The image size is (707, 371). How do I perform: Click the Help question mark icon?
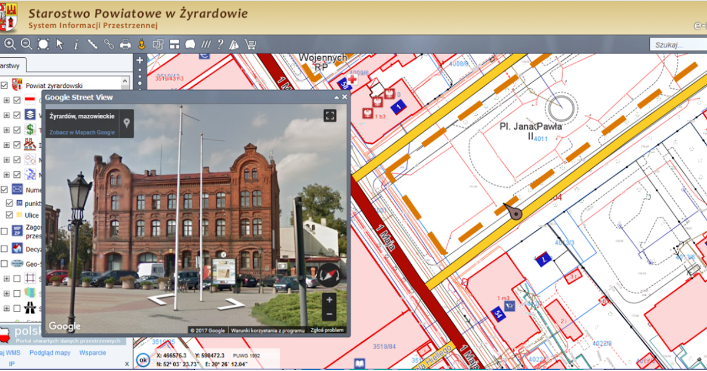click(x=221, y=44)
